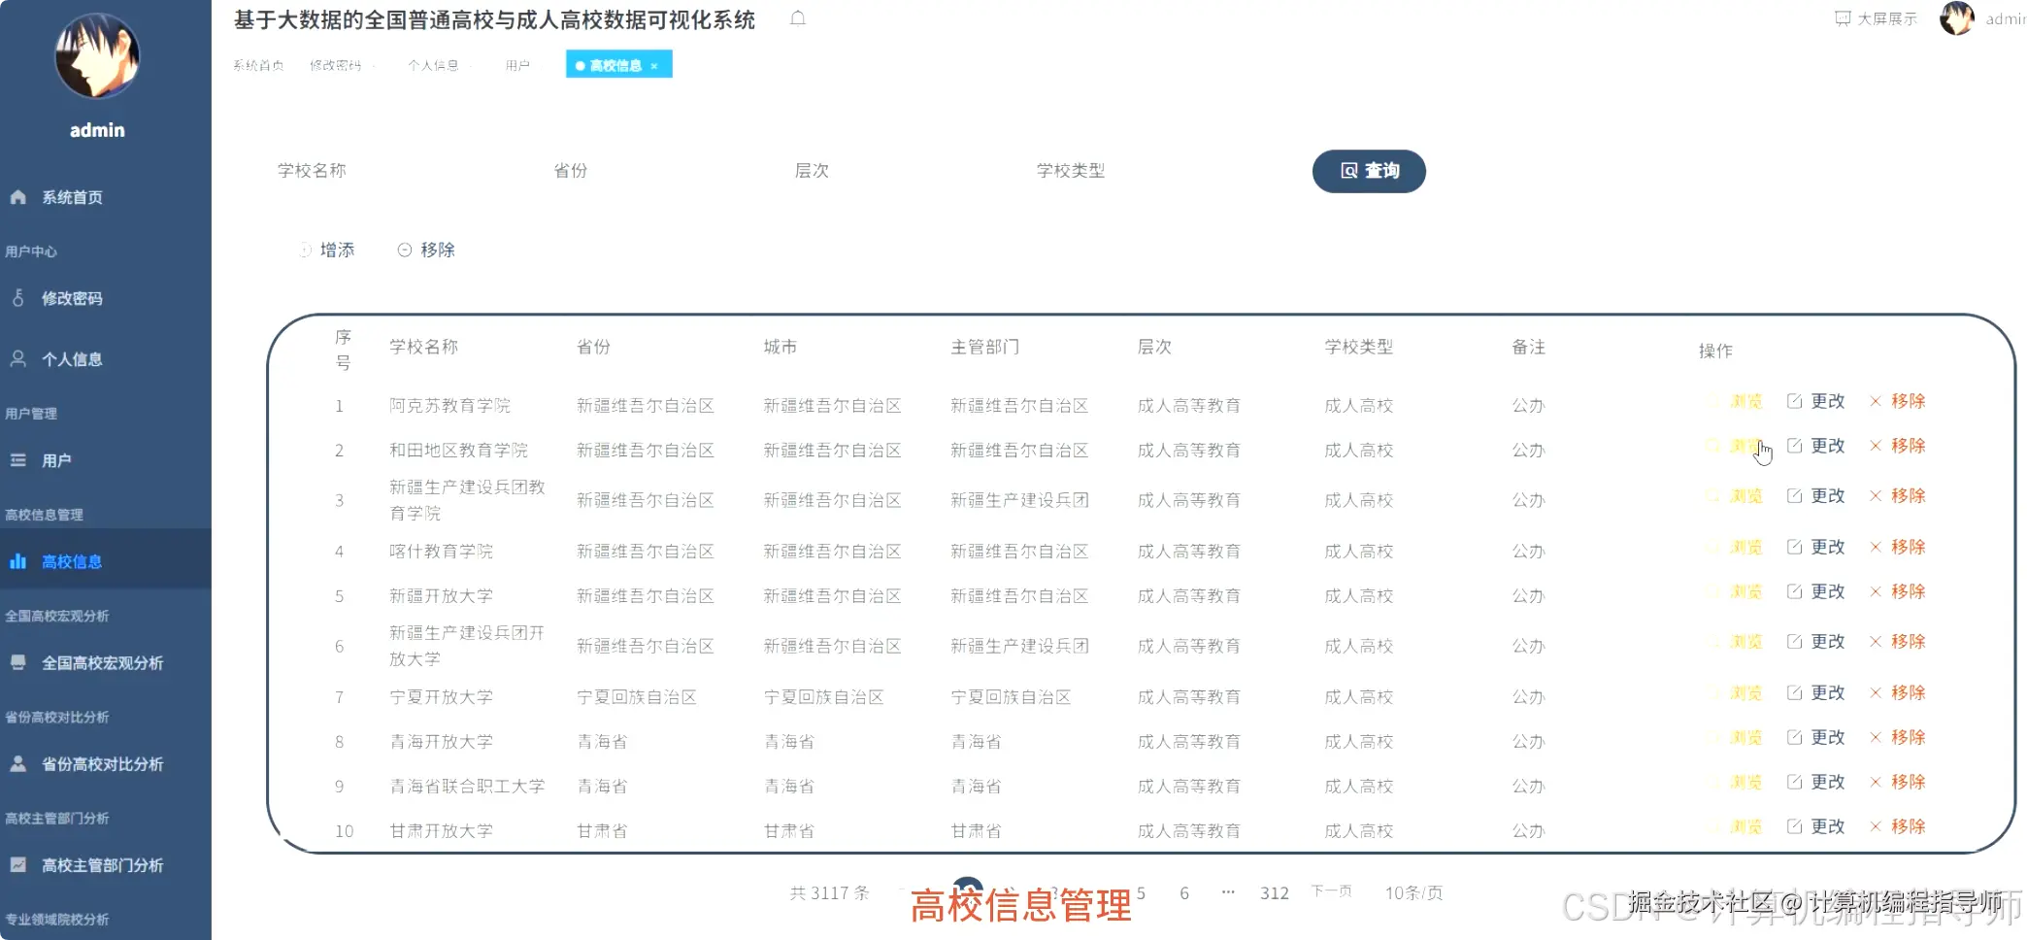The height and width of the screenshot is (940, 2027).
Task: Go to page 6 in pagination
Action: coord(1184,893)
